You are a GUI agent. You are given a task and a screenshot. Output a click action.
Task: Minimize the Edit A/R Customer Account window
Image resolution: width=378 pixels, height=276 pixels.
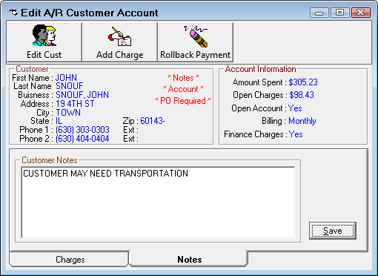tap(319, 13)
